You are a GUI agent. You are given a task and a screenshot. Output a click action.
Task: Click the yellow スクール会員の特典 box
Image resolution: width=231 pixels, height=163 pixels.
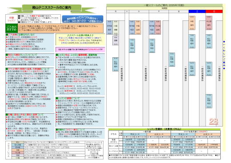[x=80, y=40]
